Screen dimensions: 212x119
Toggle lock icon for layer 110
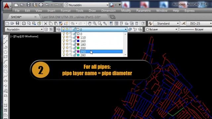[75, 37]
